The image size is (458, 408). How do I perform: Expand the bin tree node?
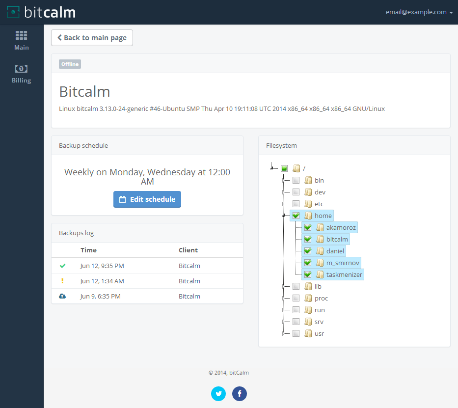click(283, 180)
